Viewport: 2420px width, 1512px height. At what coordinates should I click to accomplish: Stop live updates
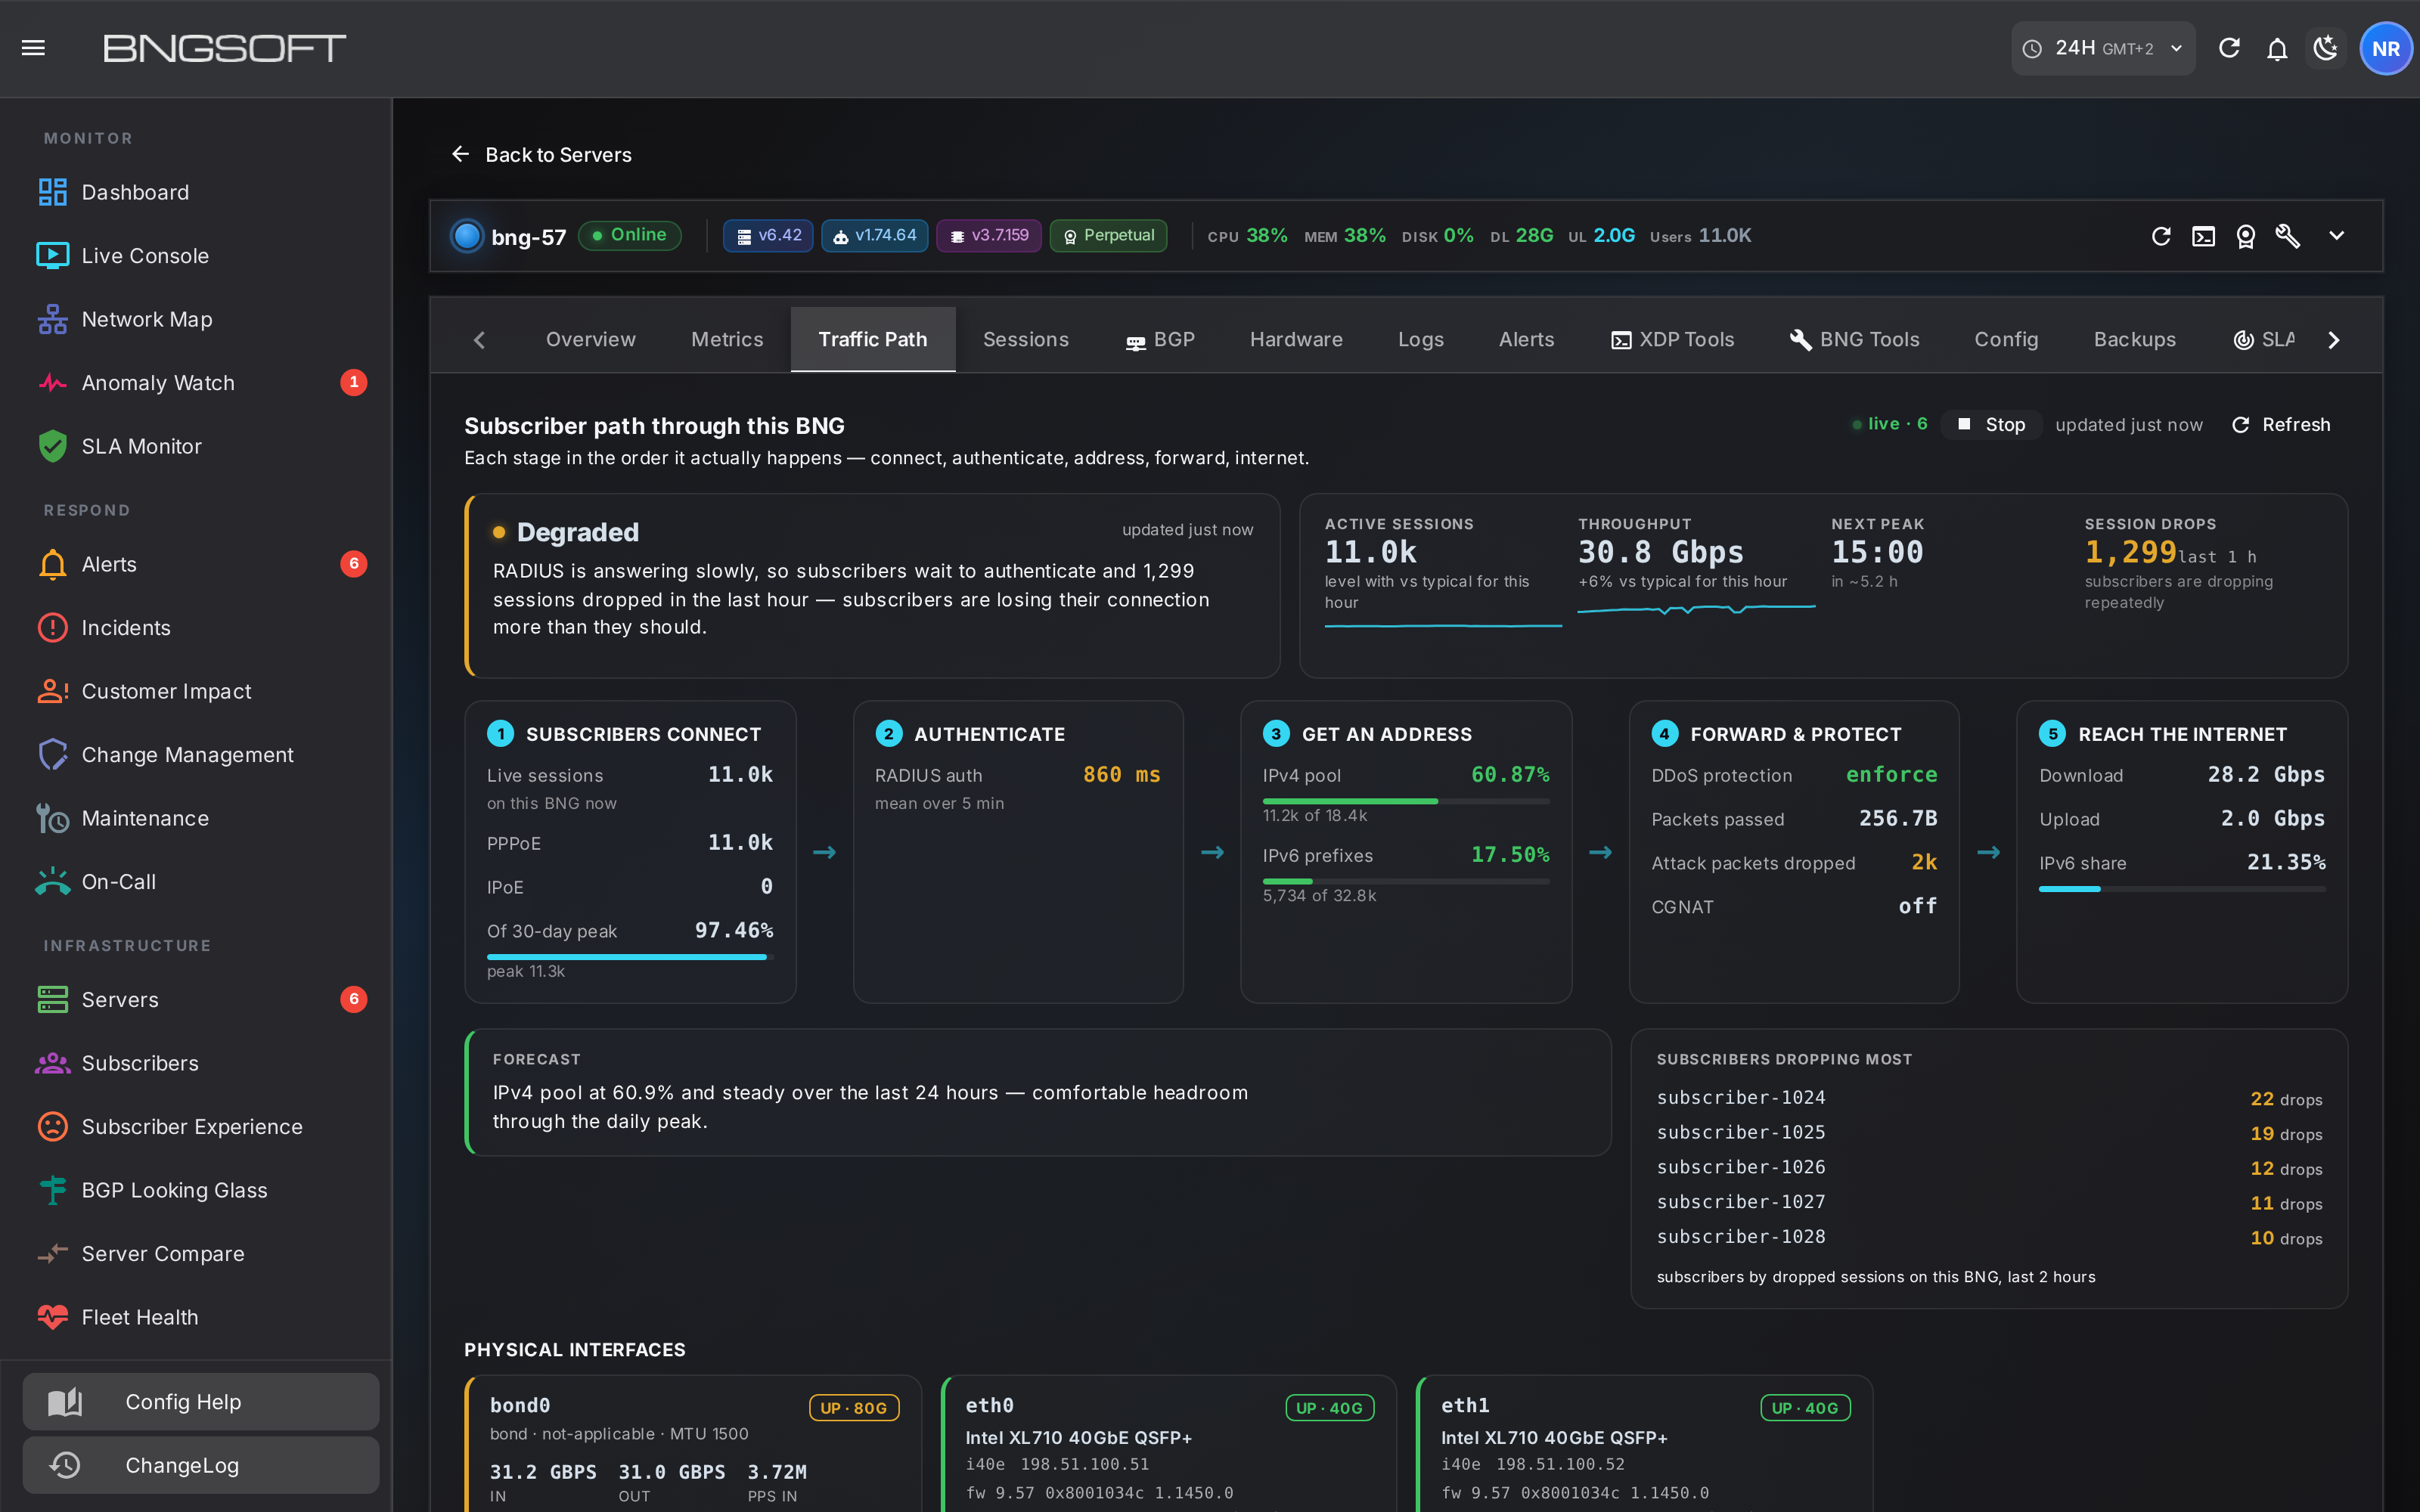click(1991, 425)
